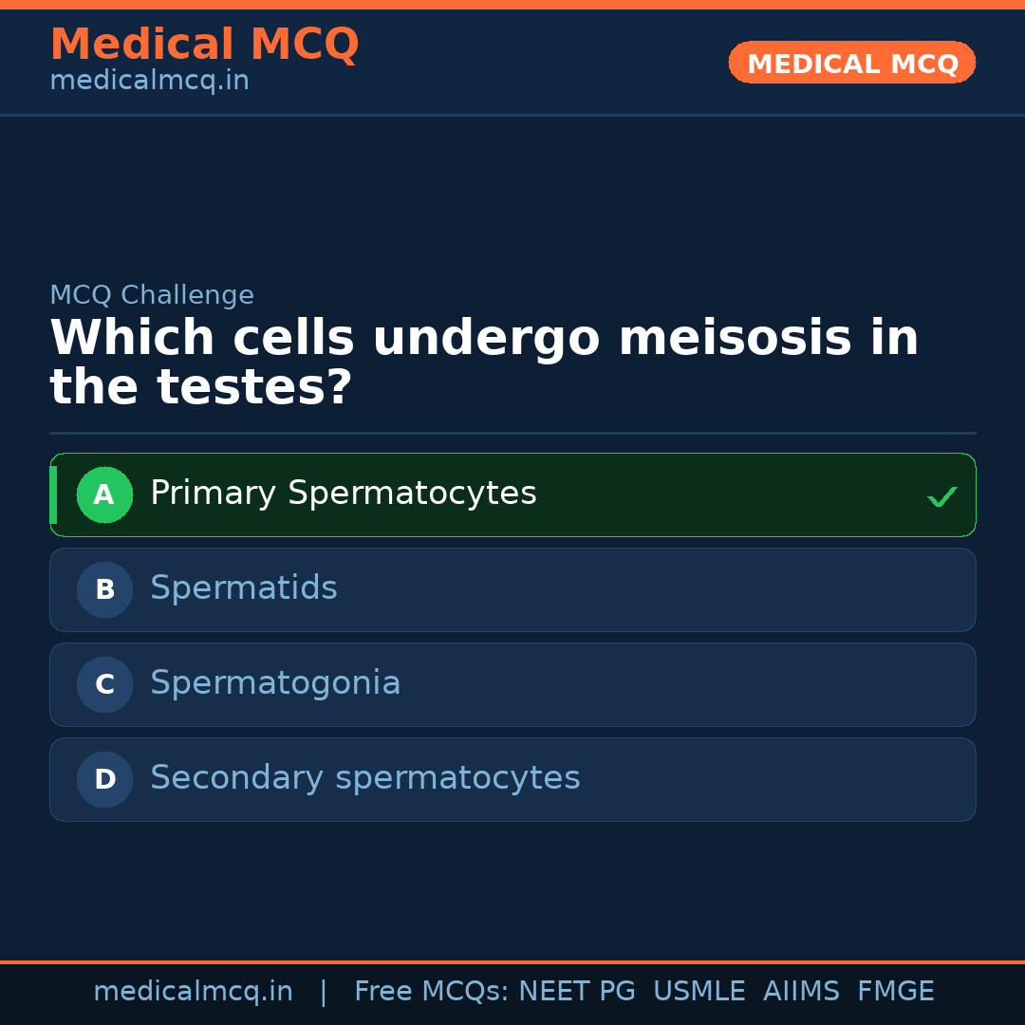Choose the Spermatids answer

[x=244, y=588]
